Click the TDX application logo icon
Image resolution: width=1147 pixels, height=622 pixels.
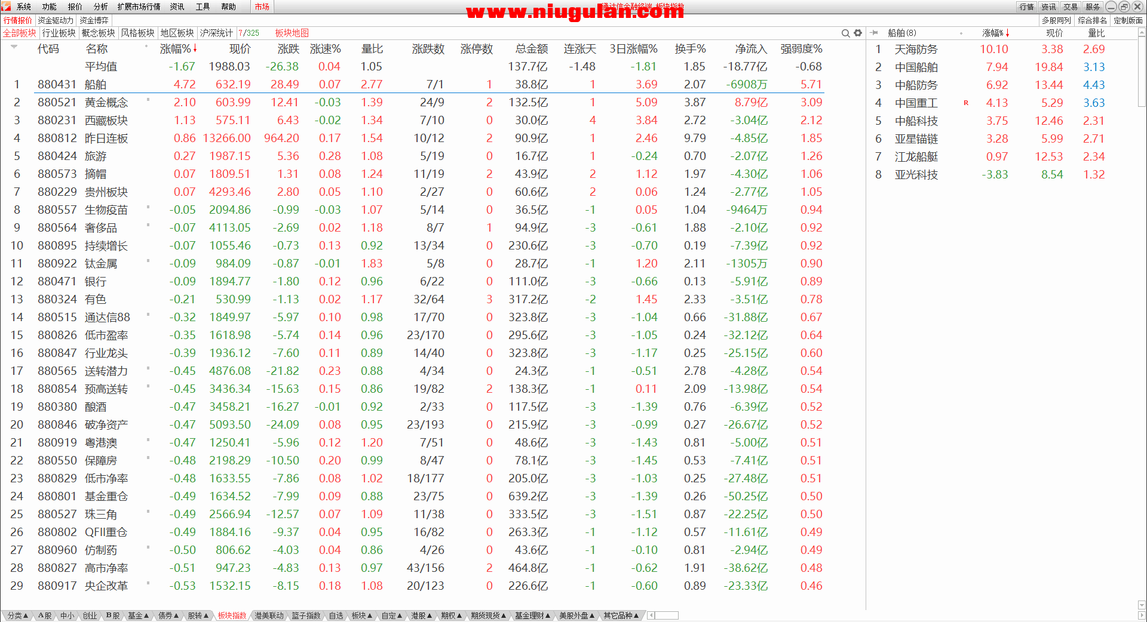(x=6, y=7)
